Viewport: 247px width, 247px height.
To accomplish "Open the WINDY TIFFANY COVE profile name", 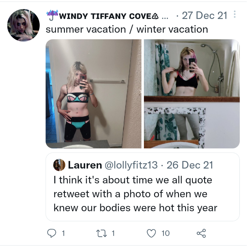I will [x=105, y=16].
